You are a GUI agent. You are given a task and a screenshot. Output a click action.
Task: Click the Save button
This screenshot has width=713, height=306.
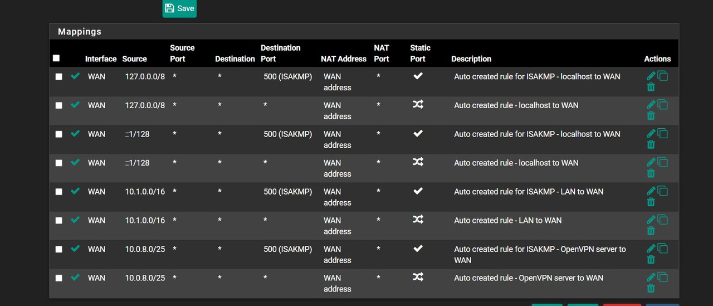click(179, 8)
